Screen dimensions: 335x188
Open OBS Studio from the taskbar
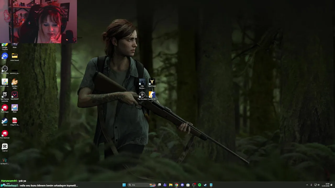194,185
